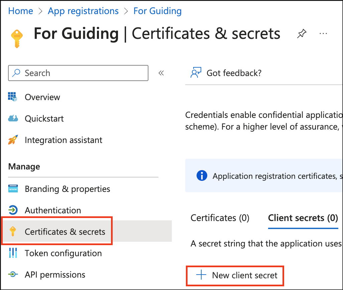Click New client secret button

235,275
